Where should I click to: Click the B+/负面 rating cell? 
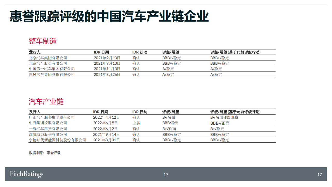pos(169,129)
